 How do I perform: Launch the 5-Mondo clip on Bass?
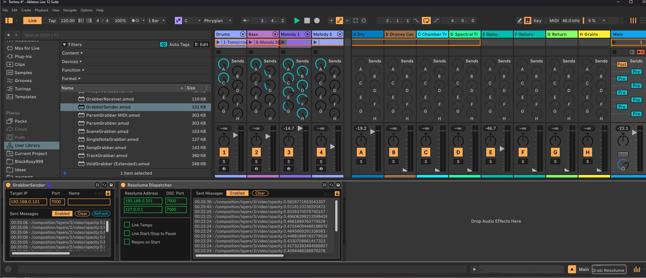[x=251, y=42]
